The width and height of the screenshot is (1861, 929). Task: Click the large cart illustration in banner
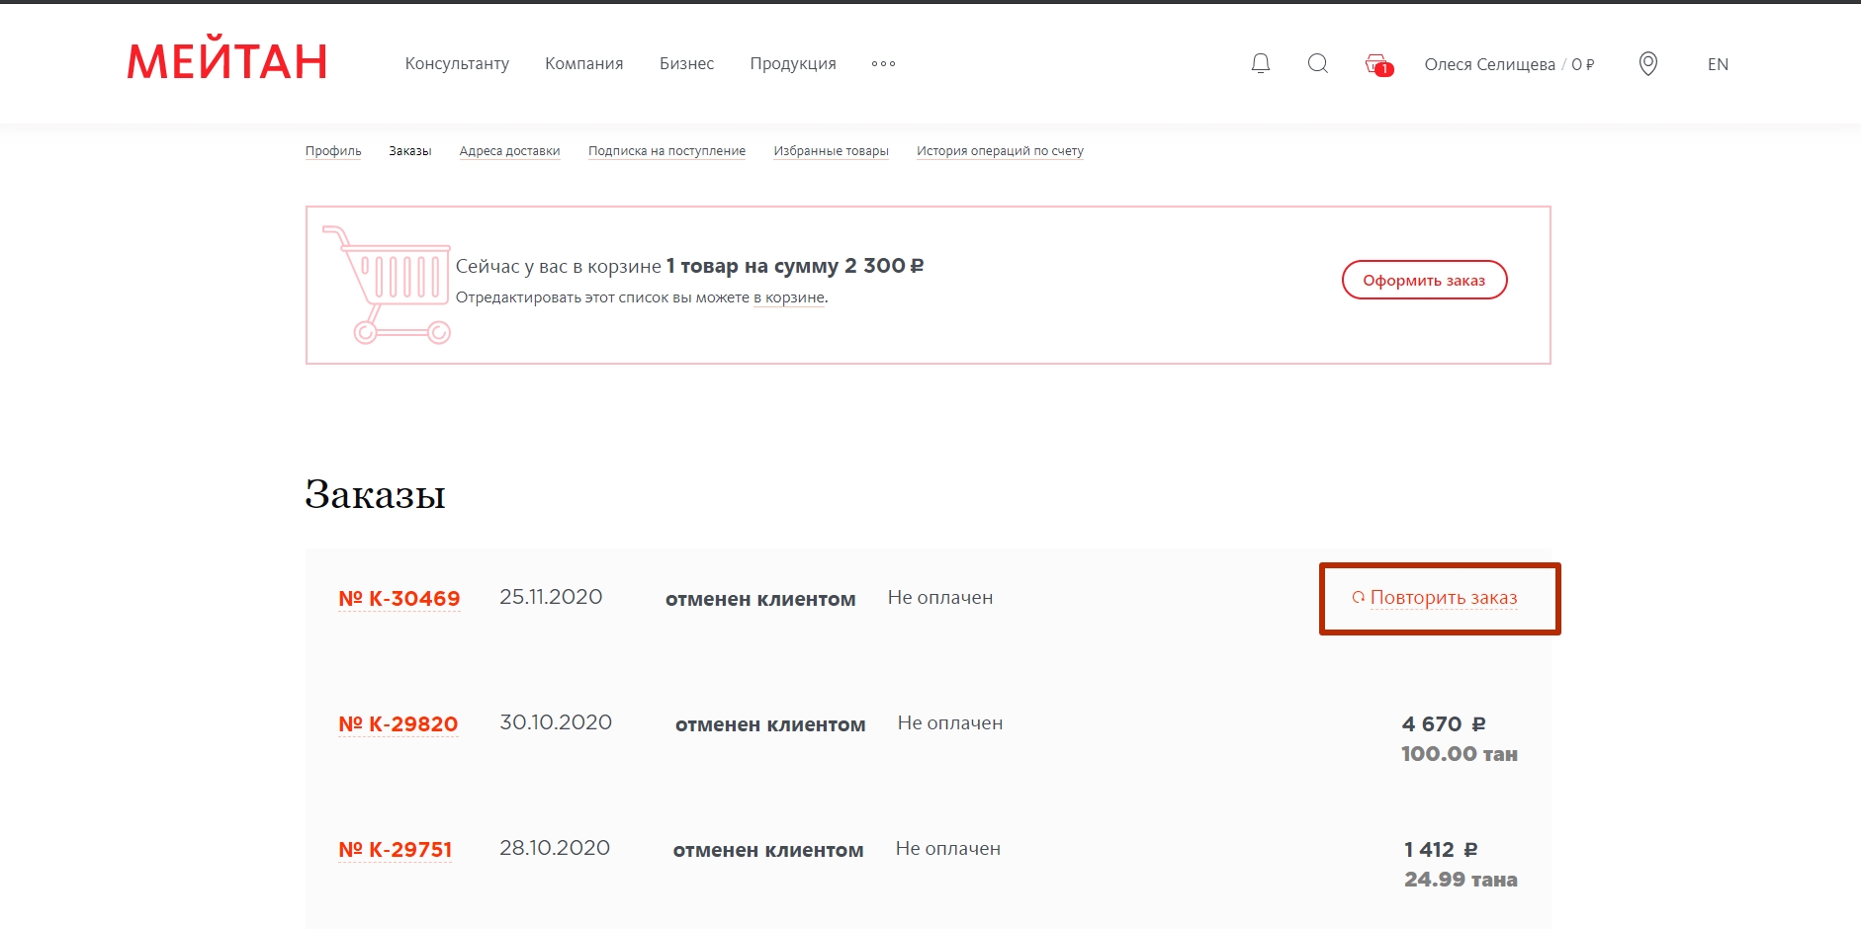387,285
